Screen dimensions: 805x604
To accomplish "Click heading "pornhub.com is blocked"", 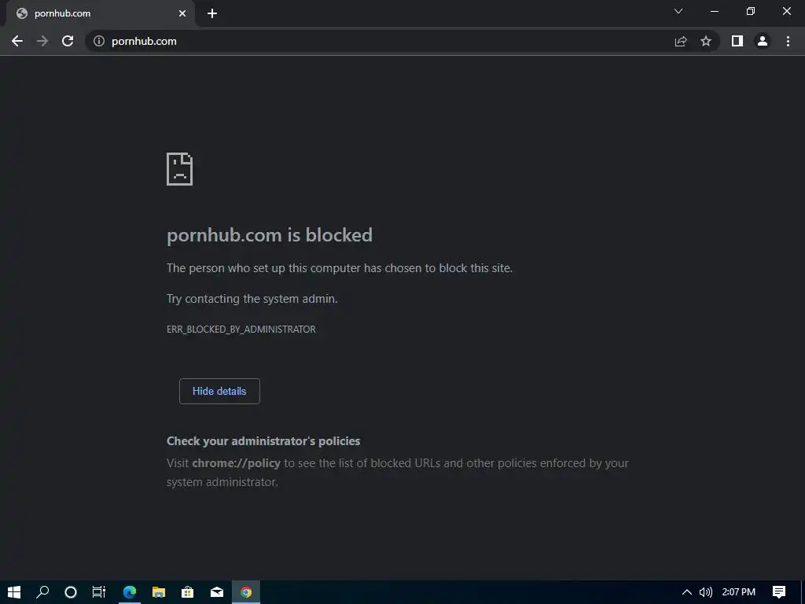I will pos(270,235).
